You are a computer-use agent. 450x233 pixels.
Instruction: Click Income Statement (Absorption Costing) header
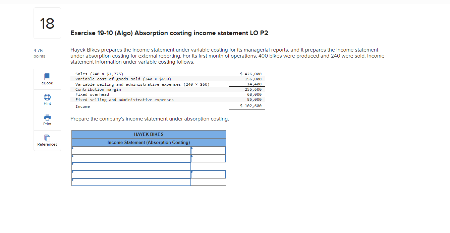point(149,143)
